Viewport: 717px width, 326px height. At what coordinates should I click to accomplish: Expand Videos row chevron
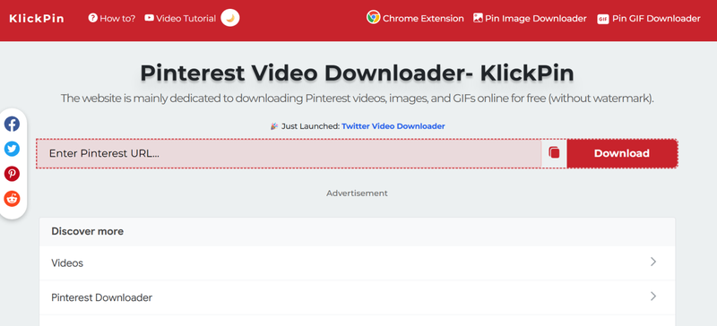click(653, 262)
